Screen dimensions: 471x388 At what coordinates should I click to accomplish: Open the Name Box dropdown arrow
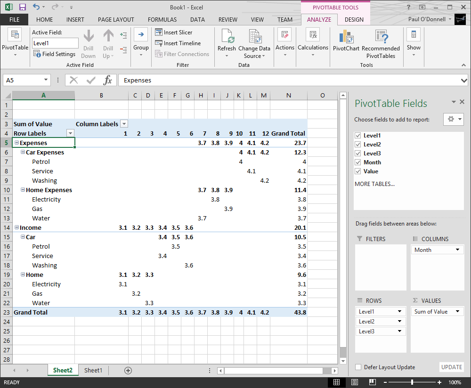(46, 80)
